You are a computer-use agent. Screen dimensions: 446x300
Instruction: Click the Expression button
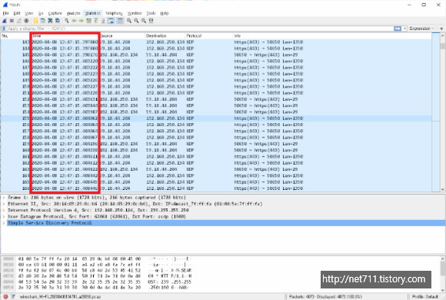click(x=421, y=28)
